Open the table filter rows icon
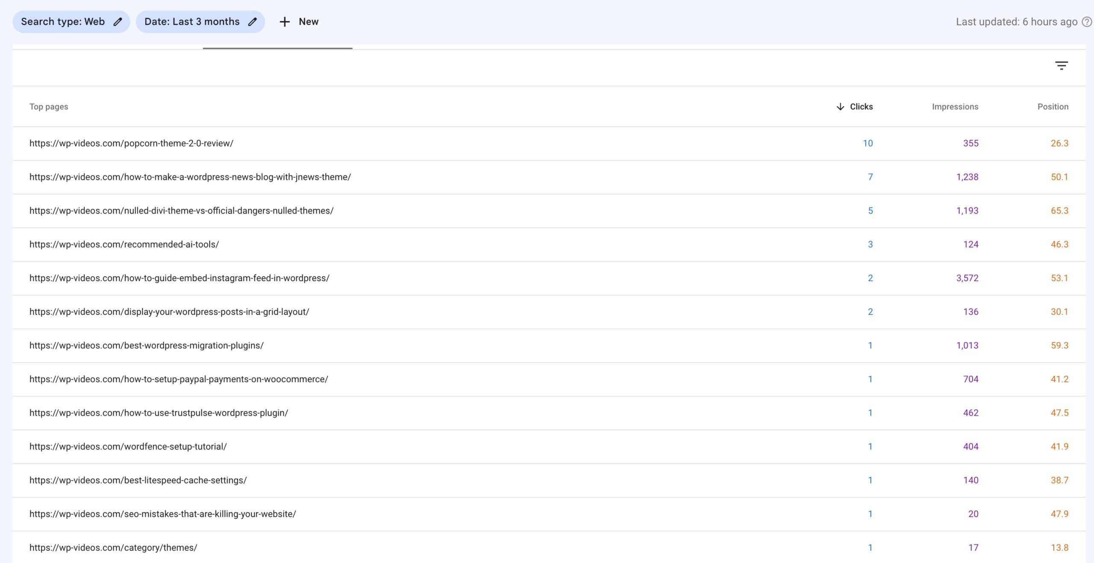Screen dimensions: 1094x563 click(1061, 66)
